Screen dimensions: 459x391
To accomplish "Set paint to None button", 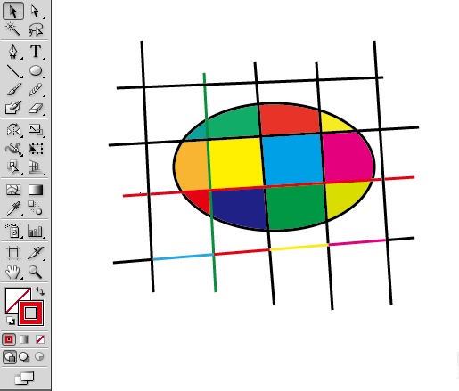I will click(x=40, y=339).
